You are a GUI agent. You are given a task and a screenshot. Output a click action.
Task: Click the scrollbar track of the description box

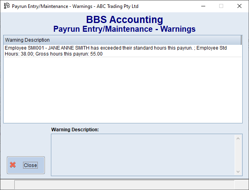pyautogui.click(x=239, y=155)
